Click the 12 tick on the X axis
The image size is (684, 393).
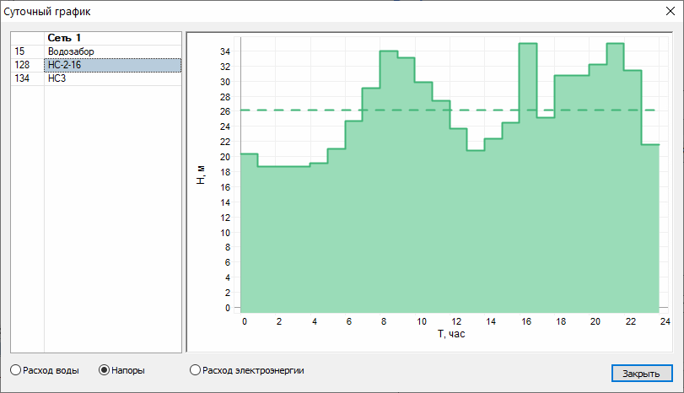[x=455, y=321]
